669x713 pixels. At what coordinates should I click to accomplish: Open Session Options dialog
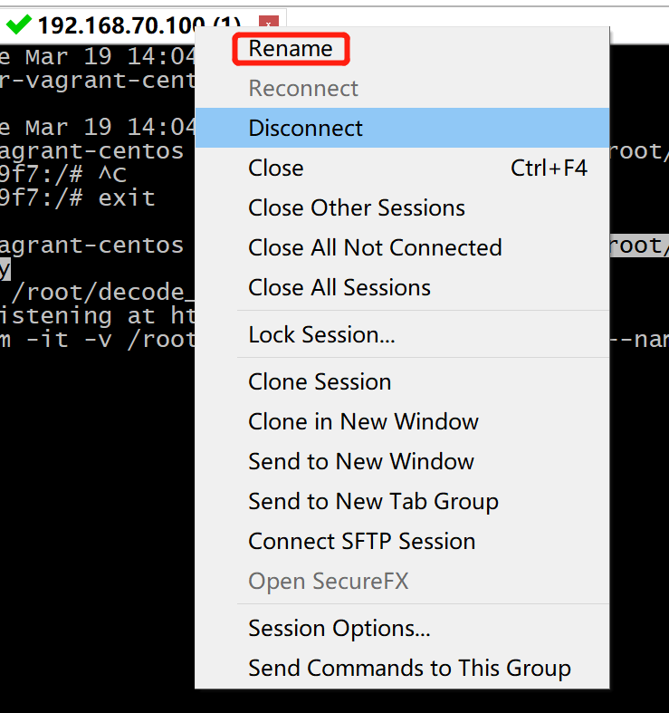click(x=339, y=629)
